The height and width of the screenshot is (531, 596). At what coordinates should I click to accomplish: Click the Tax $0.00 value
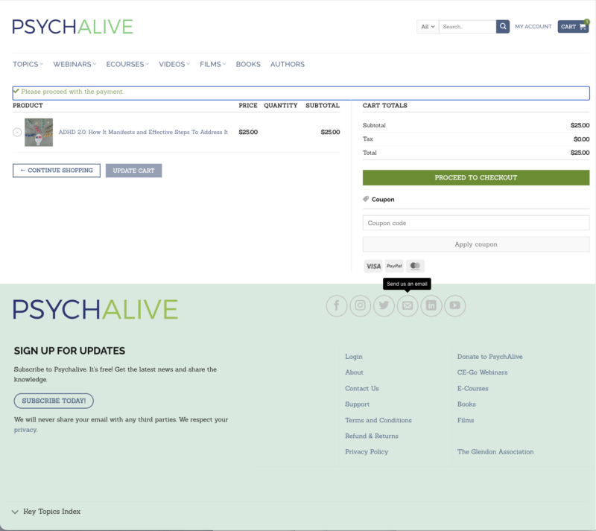(582, 139)
